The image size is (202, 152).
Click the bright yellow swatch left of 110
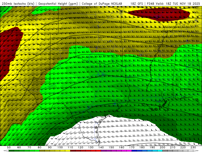coord(68,151)
